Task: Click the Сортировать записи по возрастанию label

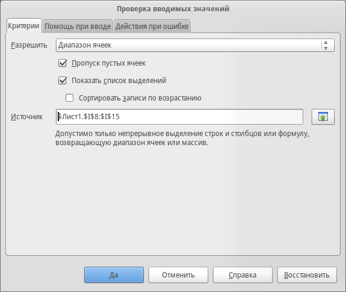Action: click(140, 98)
